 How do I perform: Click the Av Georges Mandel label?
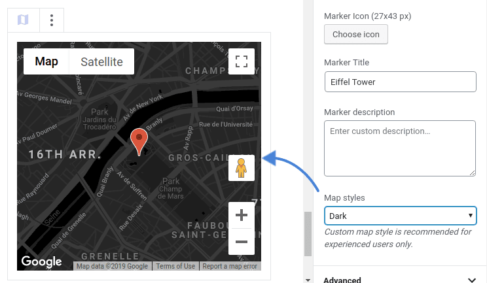click(45, 97)
